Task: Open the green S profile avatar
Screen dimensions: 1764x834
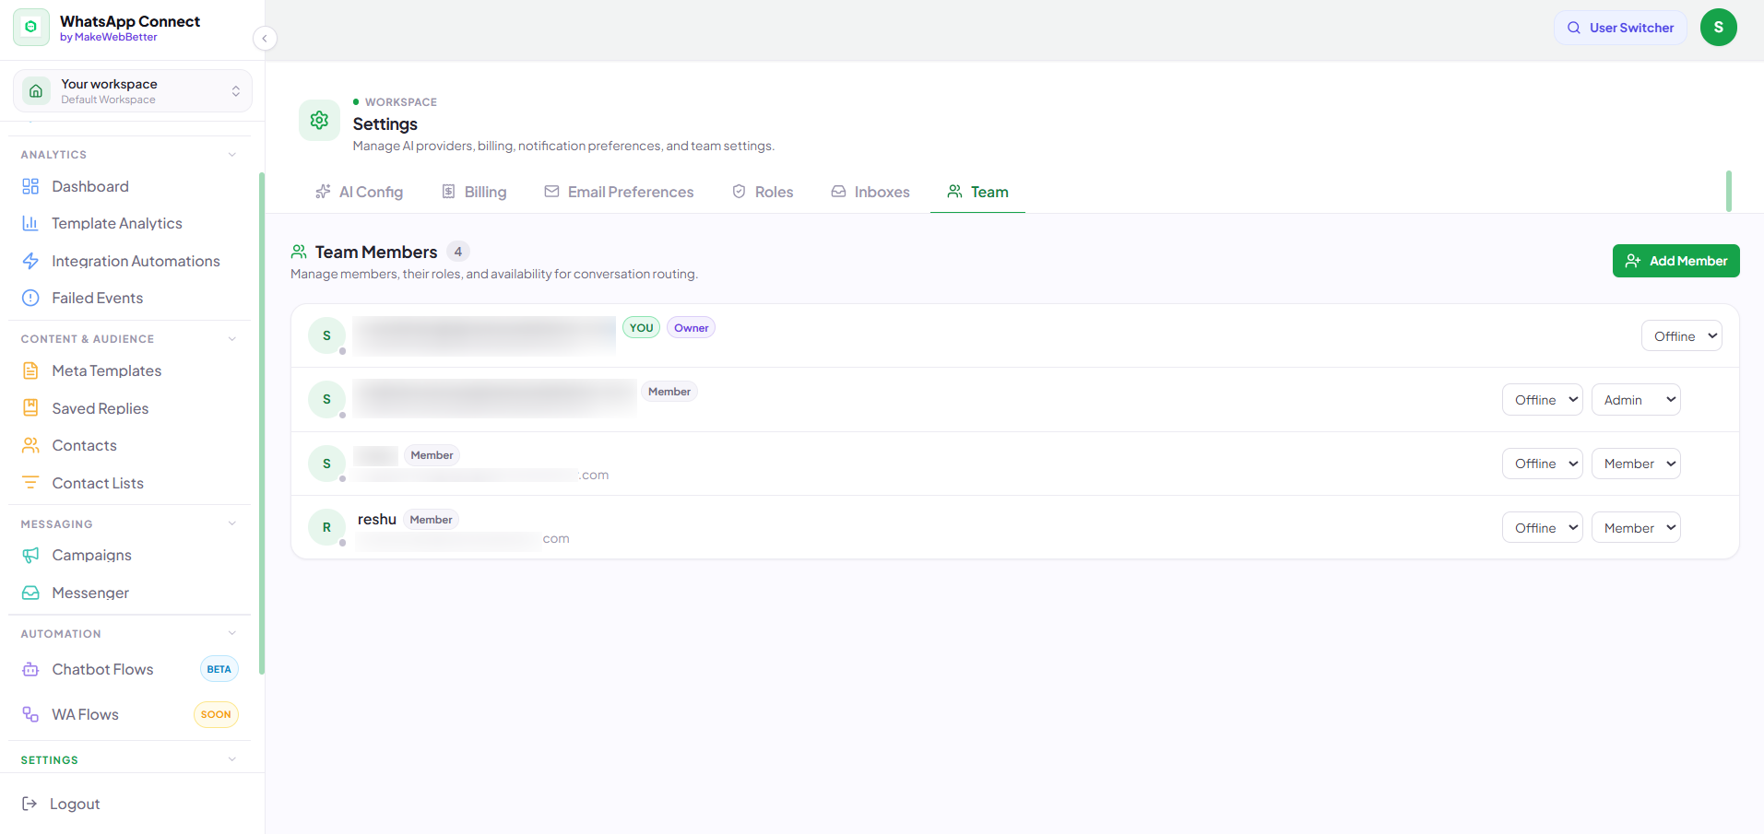Action: tap(1718, 28)
